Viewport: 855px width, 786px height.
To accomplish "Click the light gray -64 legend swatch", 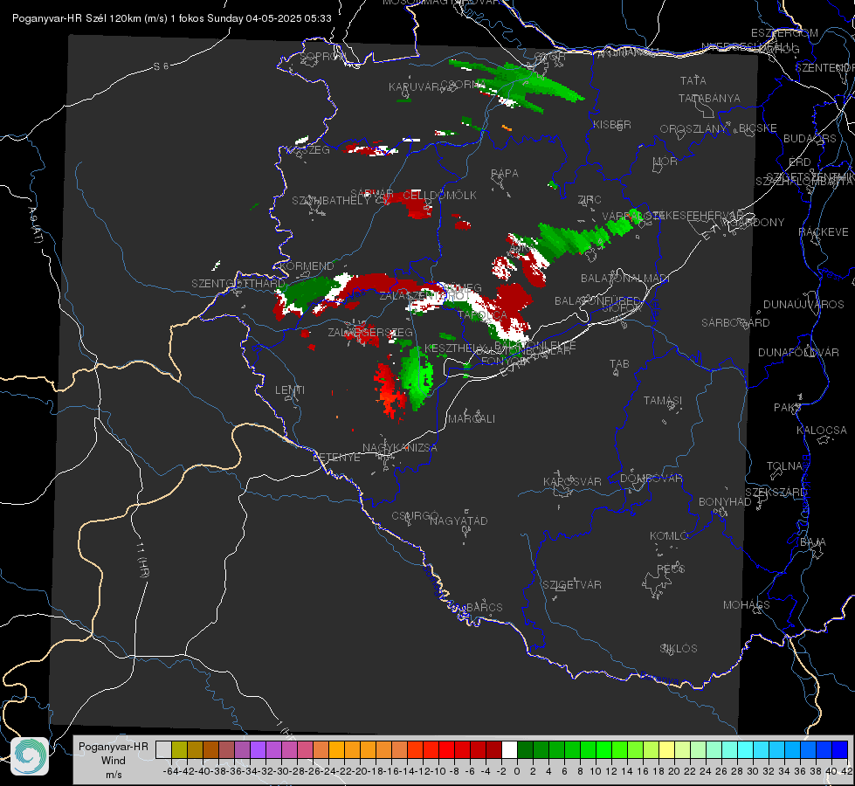I will pos(163,749).
